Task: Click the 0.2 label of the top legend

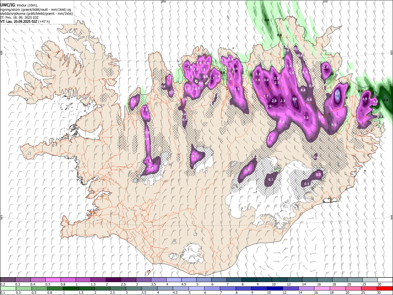Action: [x=2, y=284]
